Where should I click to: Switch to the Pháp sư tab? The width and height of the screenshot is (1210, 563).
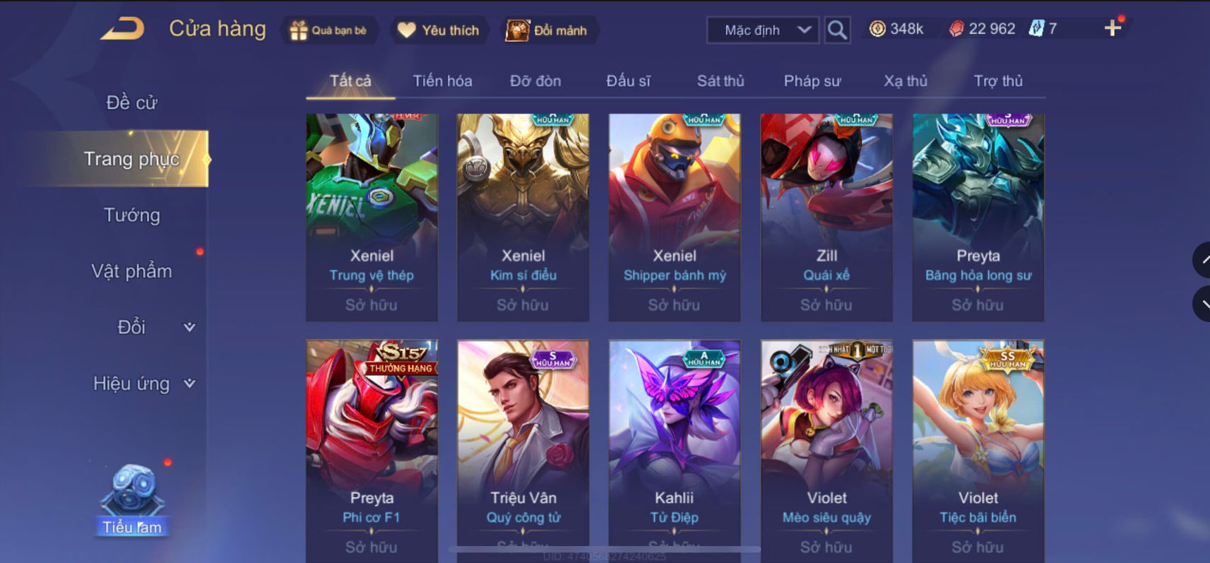(812, 81)
